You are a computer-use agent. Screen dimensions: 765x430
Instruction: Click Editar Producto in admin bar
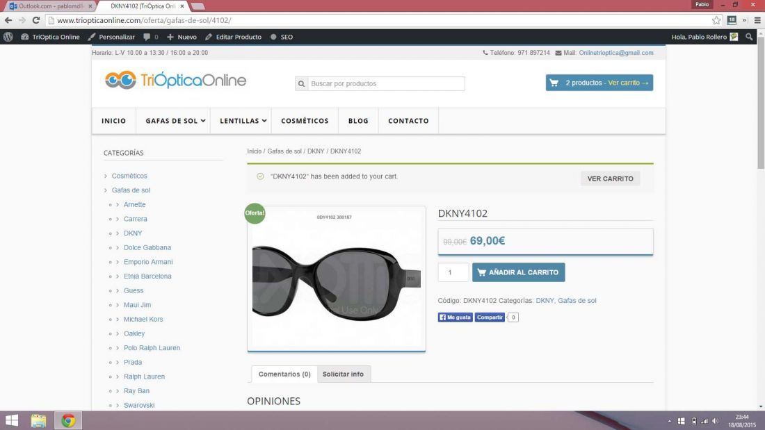[233, 37]
